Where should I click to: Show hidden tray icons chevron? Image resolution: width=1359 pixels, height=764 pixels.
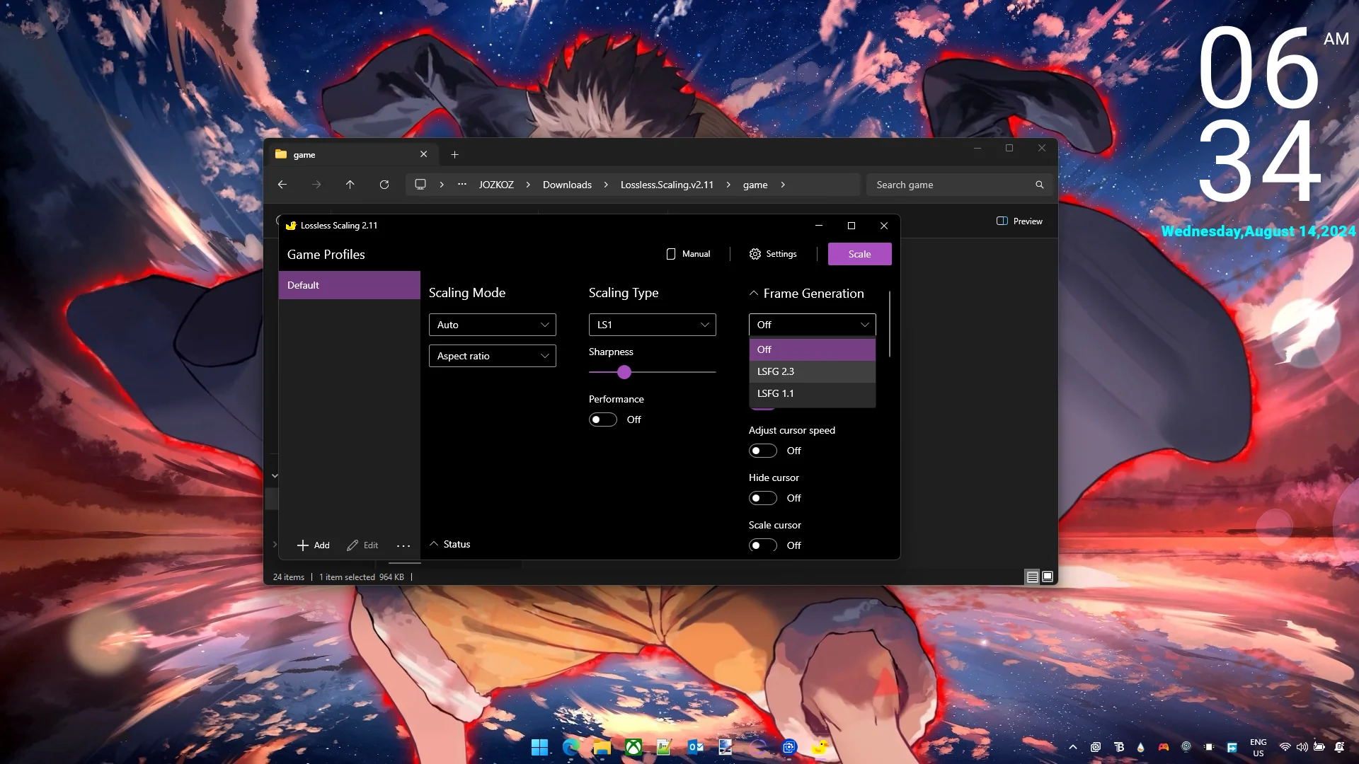click(x=1073, y=747)
